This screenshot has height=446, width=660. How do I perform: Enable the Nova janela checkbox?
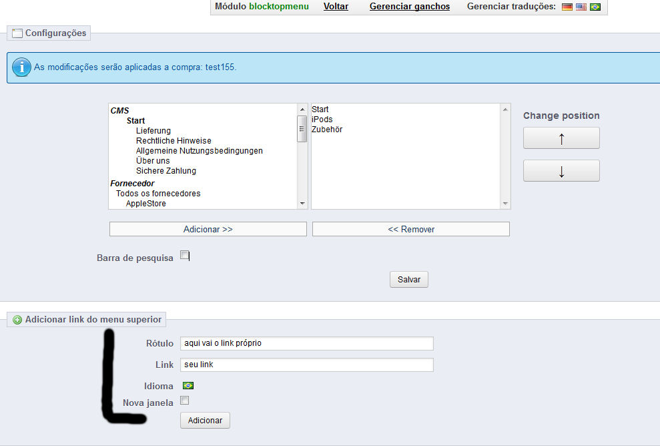tap(184, 401)
